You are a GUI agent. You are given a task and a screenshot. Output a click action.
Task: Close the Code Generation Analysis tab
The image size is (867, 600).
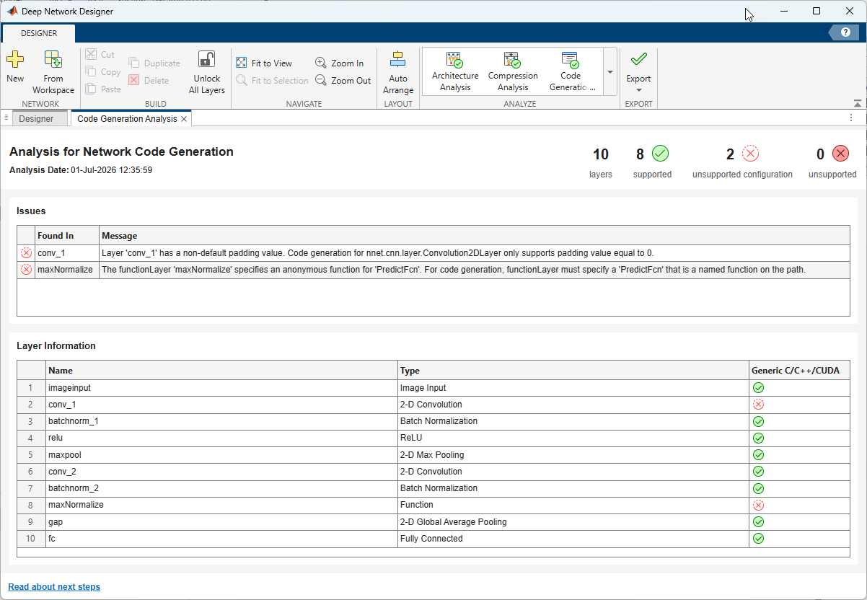[184, 119]
